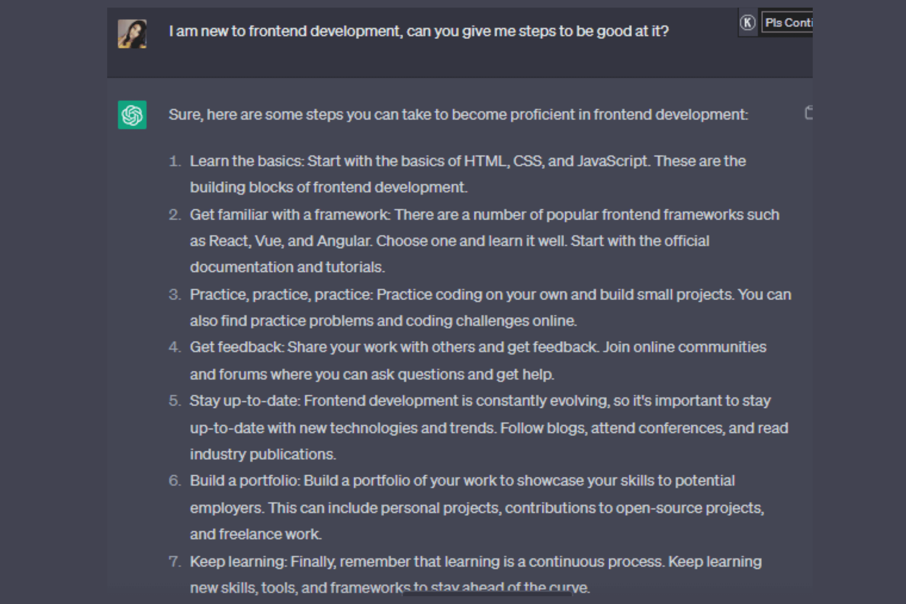Screen dimensions: 906x604
Task: Select the user's frontend development question
Action: point(419,31)
